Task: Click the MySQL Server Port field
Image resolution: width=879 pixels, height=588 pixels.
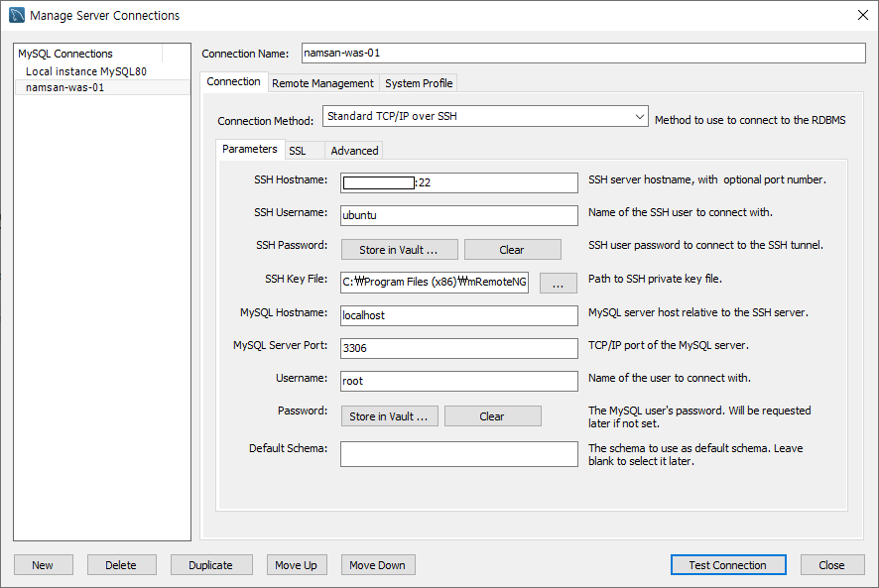Action: pos(458,348)
